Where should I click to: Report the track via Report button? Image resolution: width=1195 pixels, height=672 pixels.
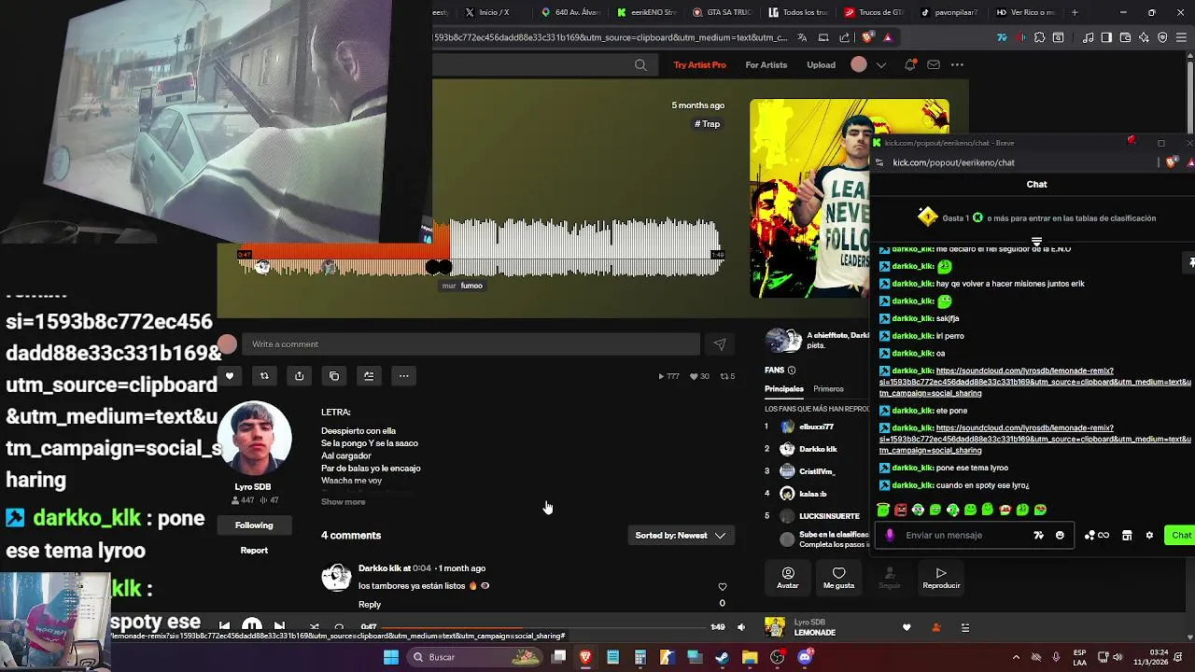254,551
